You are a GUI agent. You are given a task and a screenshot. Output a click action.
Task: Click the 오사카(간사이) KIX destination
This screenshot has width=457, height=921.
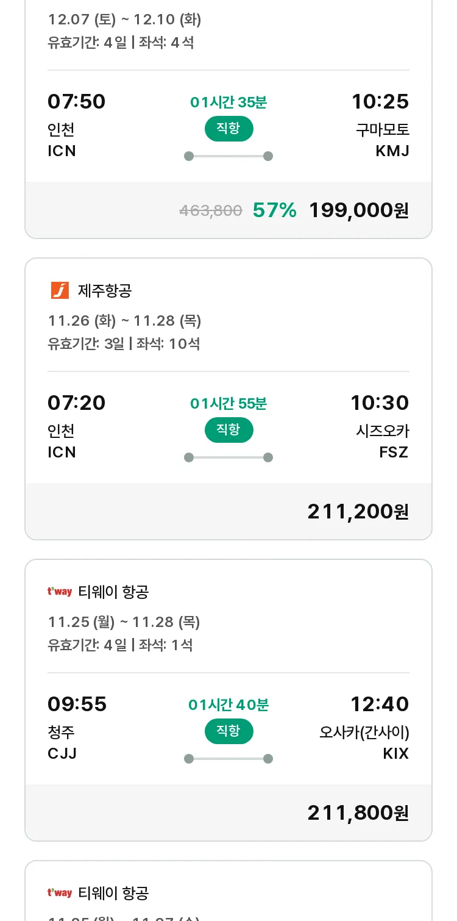point(364,742)
